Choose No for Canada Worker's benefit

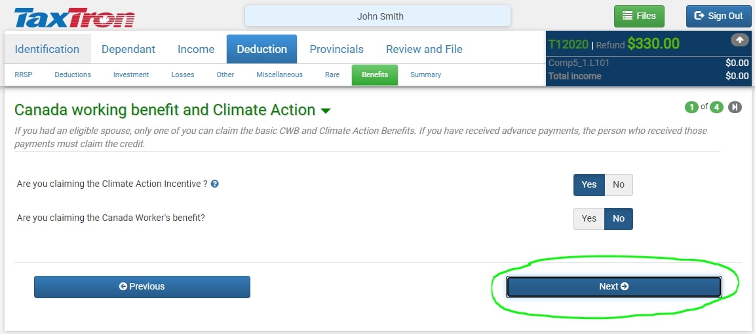618,219
